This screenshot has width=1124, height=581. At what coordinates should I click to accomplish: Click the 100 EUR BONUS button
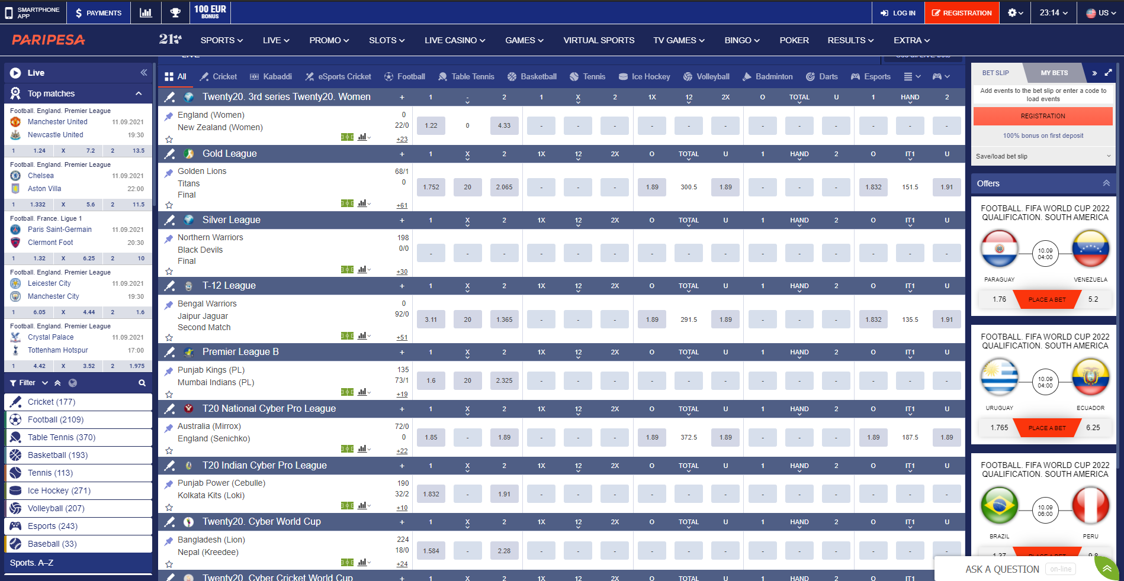210,12
